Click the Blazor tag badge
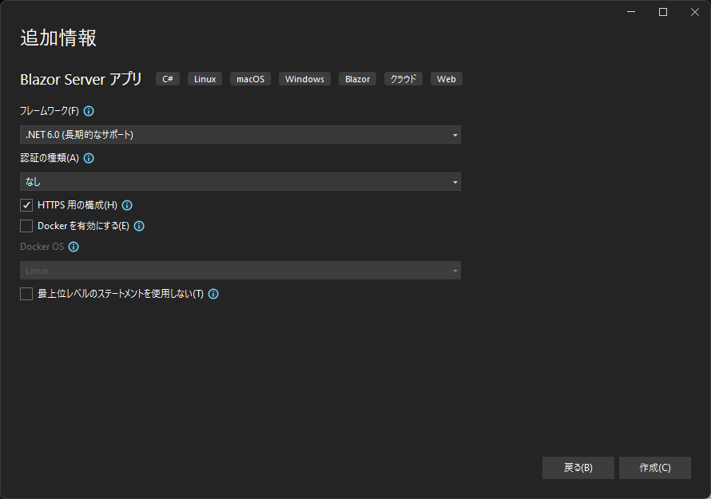Viewport: 711px width, 499px height. pyautogui.click(x=357, y=79)
